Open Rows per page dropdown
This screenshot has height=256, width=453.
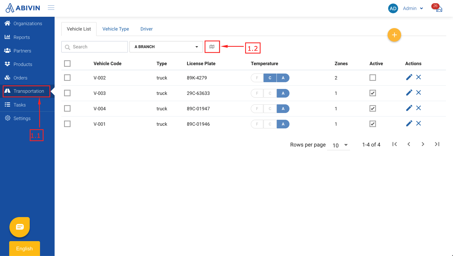click(x=339, y=145)
